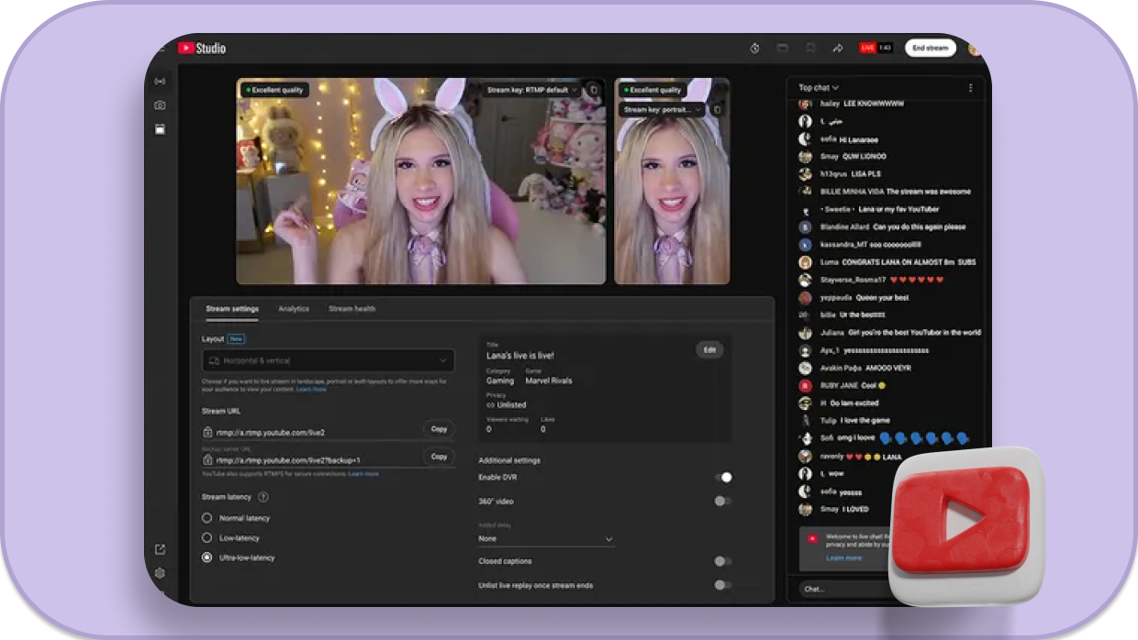Turn on the 360° video toggle
This screenshot has width=1138, height=640.
[x=723, y=502]
